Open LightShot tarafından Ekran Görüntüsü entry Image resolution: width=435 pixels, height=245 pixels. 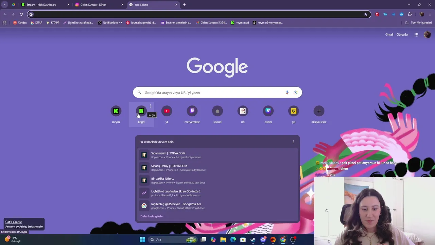(x=217, y=193)
